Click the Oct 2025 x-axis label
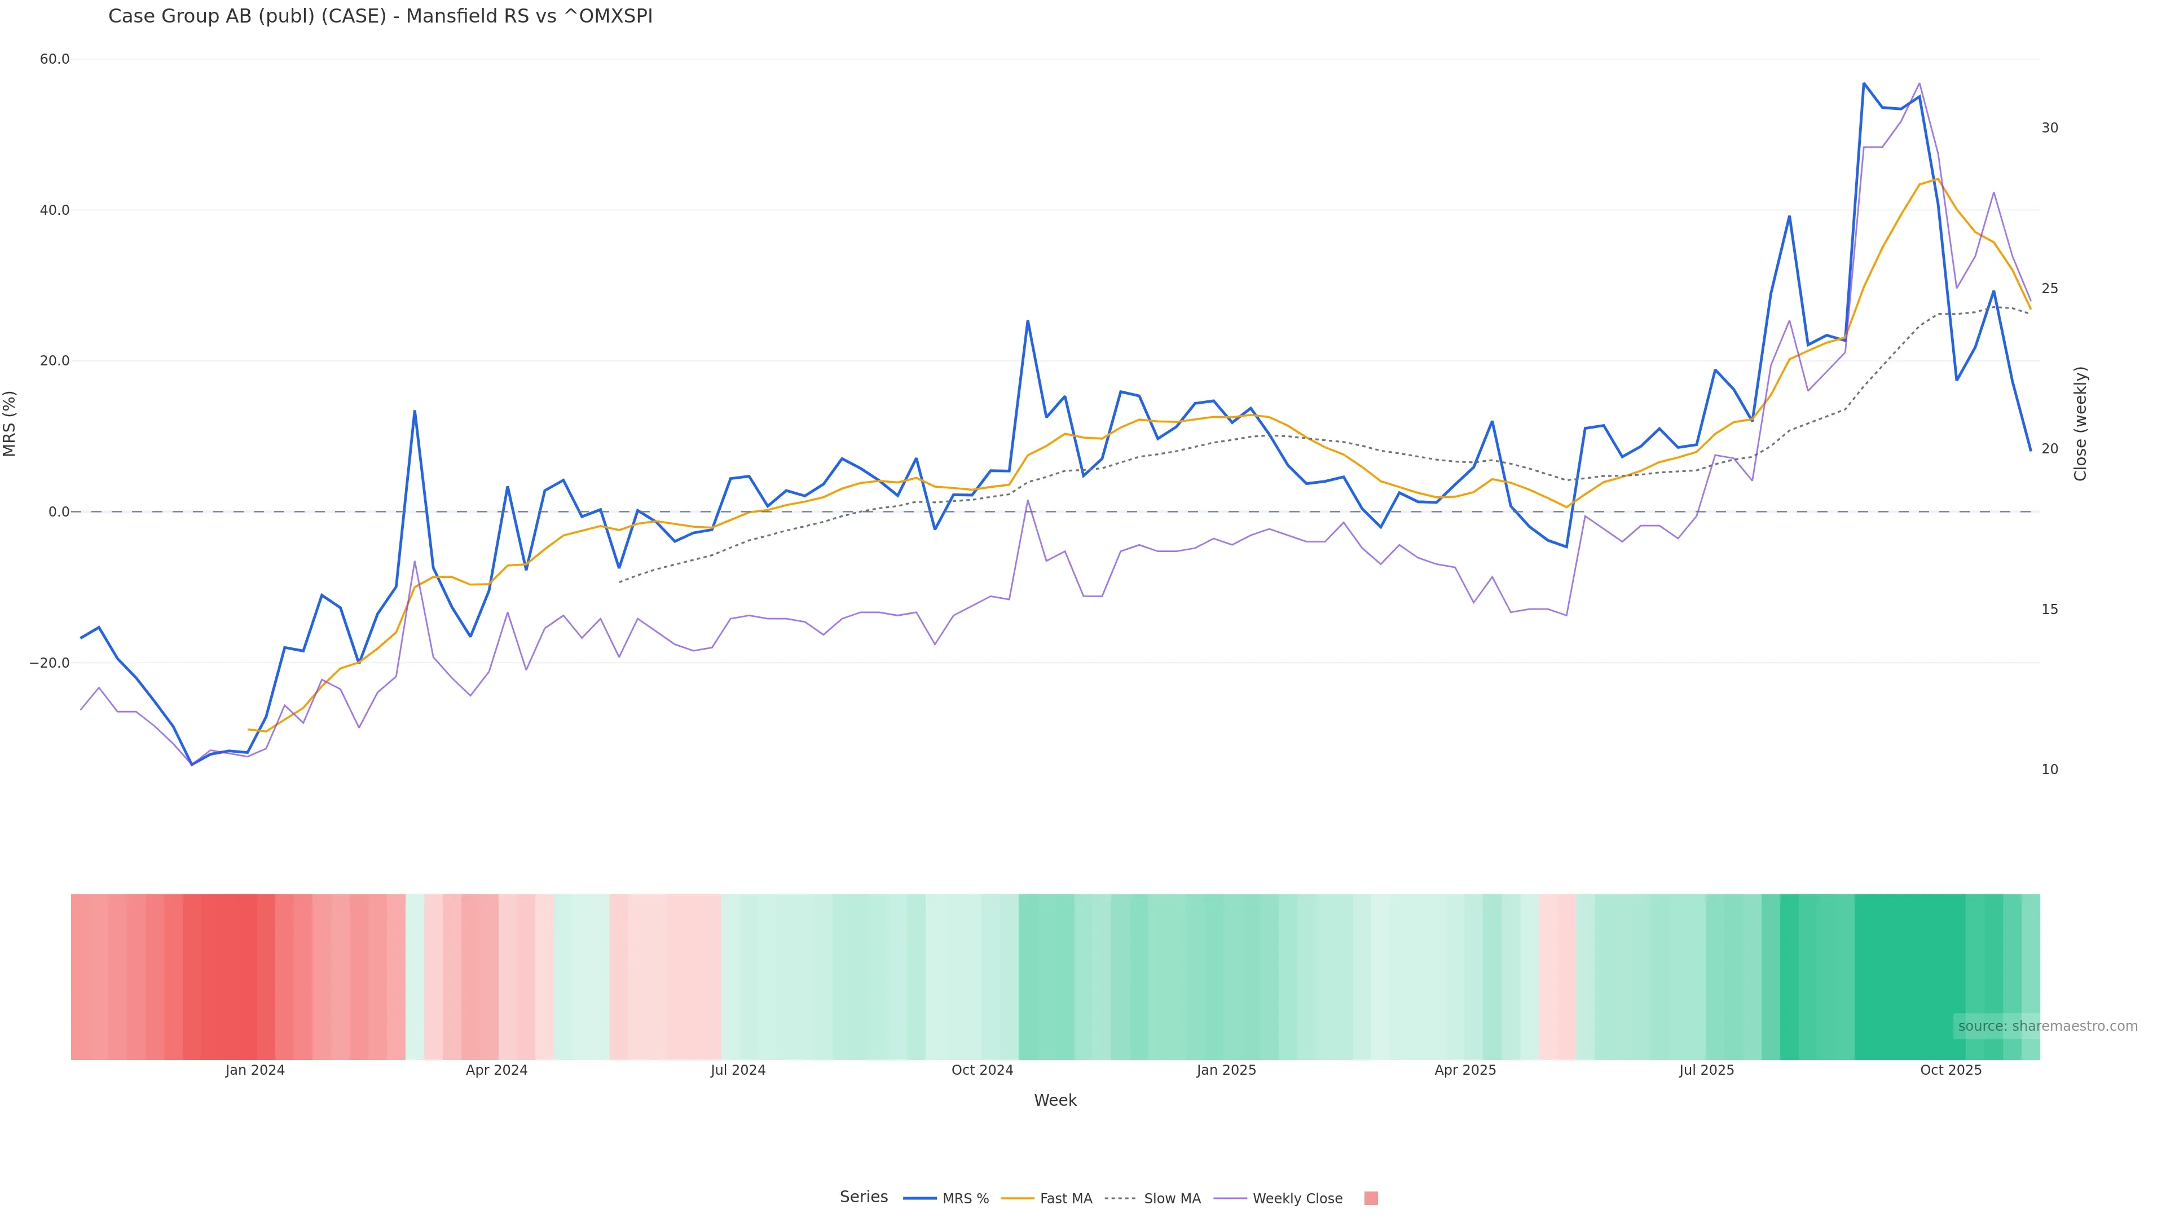The width and height of the screenshot is (2166, 1218). [x=1951, y=1071]
